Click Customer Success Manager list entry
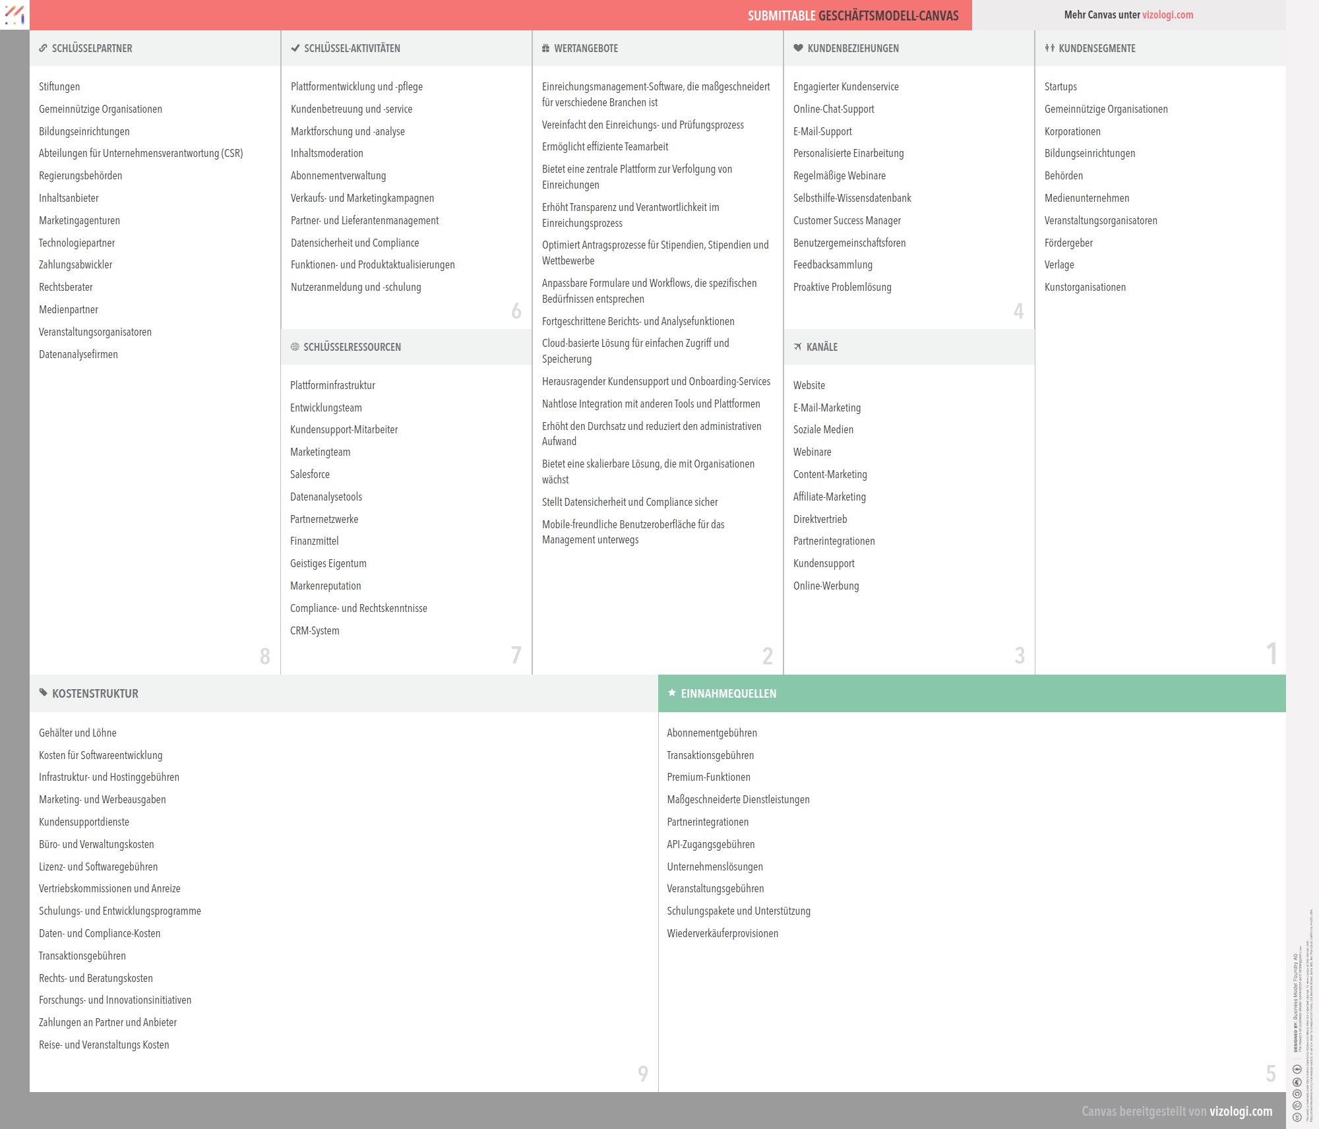This screenshot has width=1319, height=1129. [847, 220]
